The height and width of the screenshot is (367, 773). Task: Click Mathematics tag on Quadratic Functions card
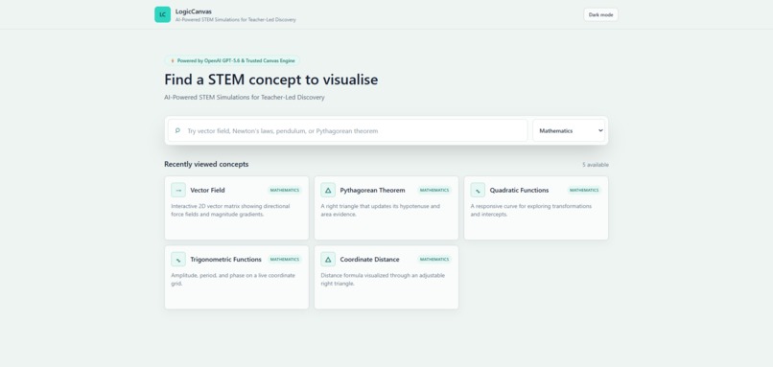tap(584, 190)
